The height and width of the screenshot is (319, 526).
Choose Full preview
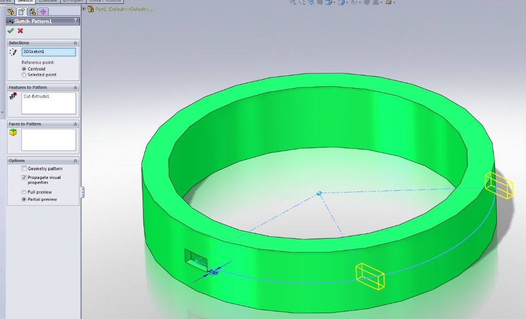click(x=24, y=192)
